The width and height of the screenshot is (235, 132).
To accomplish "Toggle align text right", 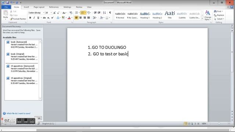I will point(84,18).
